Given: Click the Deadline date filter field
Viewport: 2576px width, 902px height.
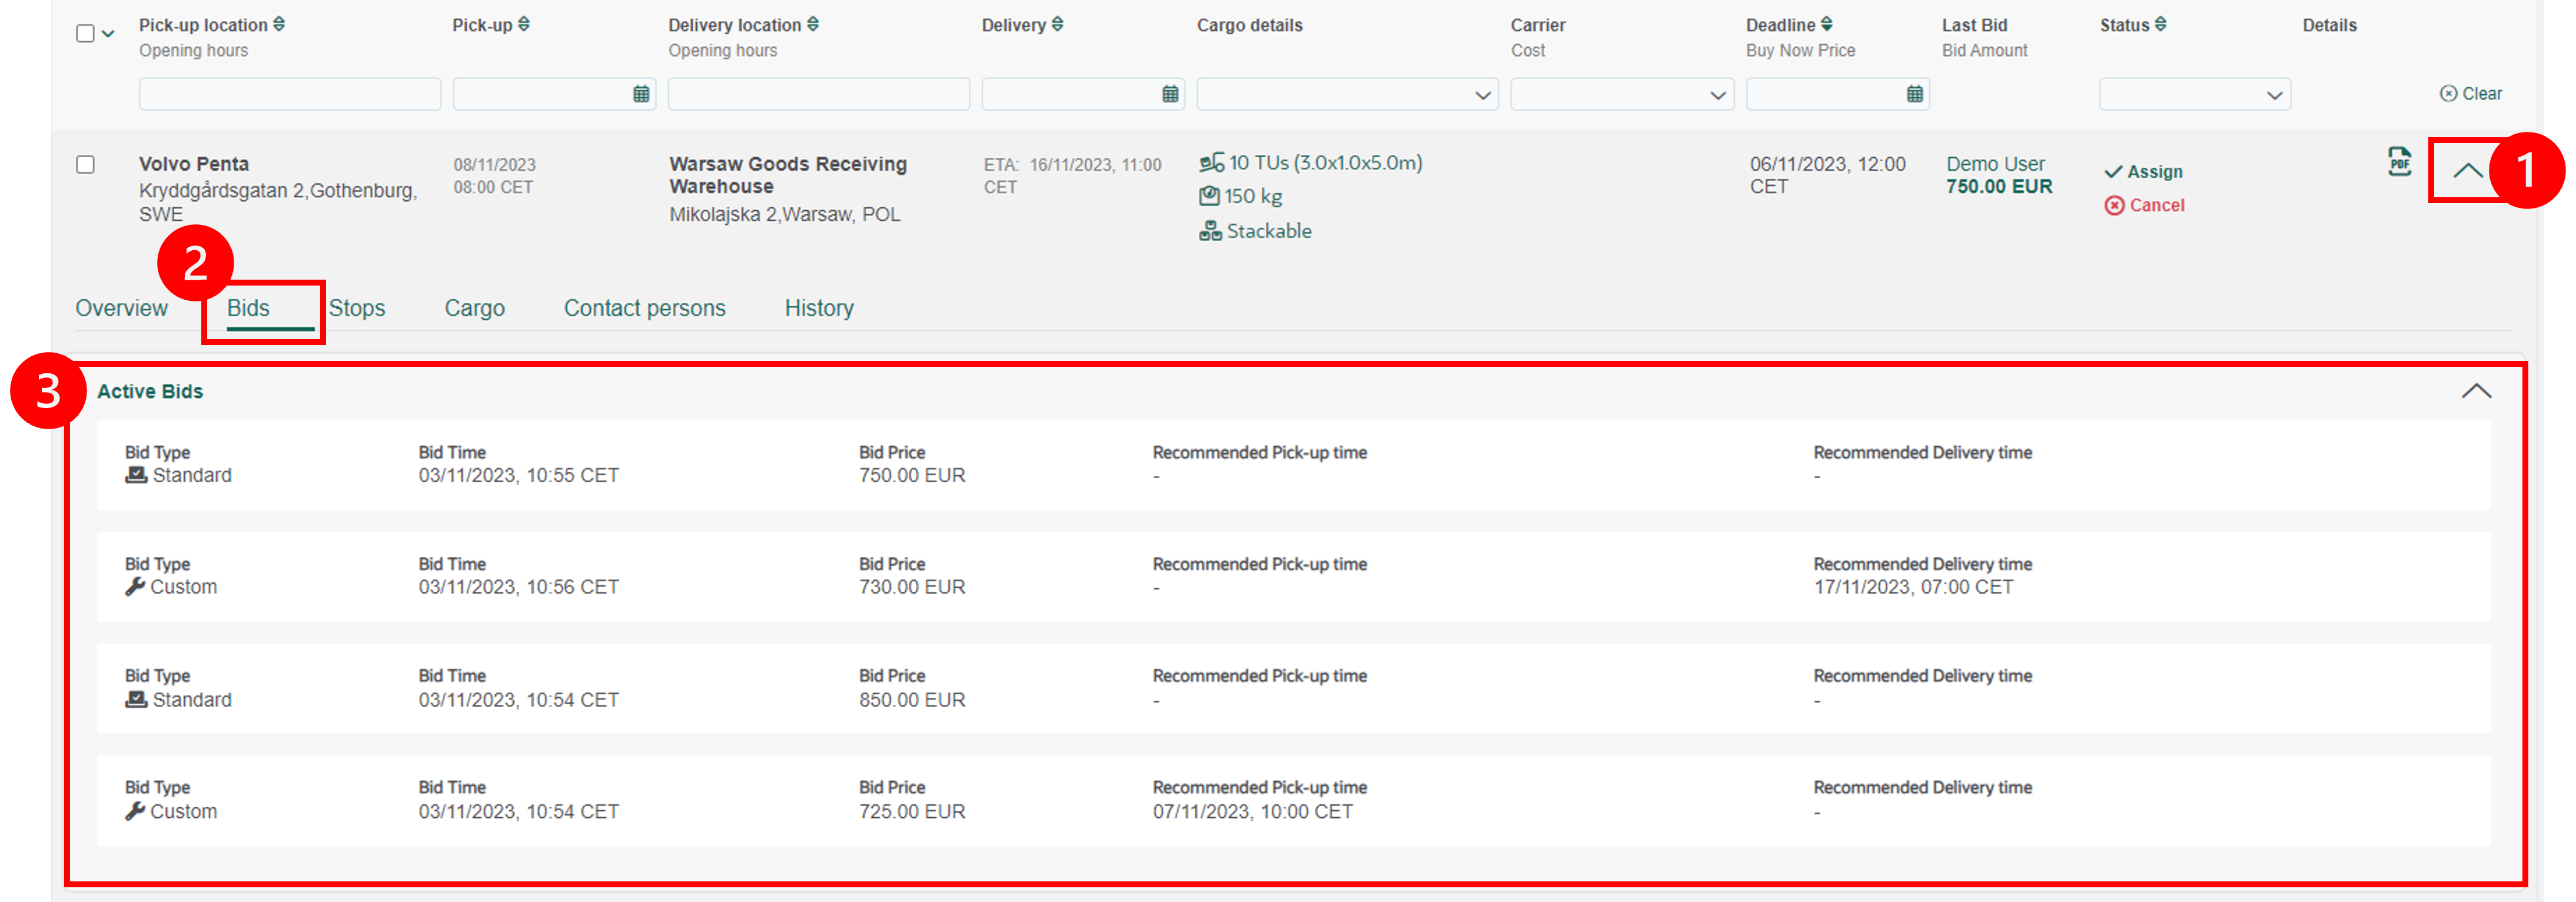Looking at the screenshot, I should click(x=1838, y=94).
